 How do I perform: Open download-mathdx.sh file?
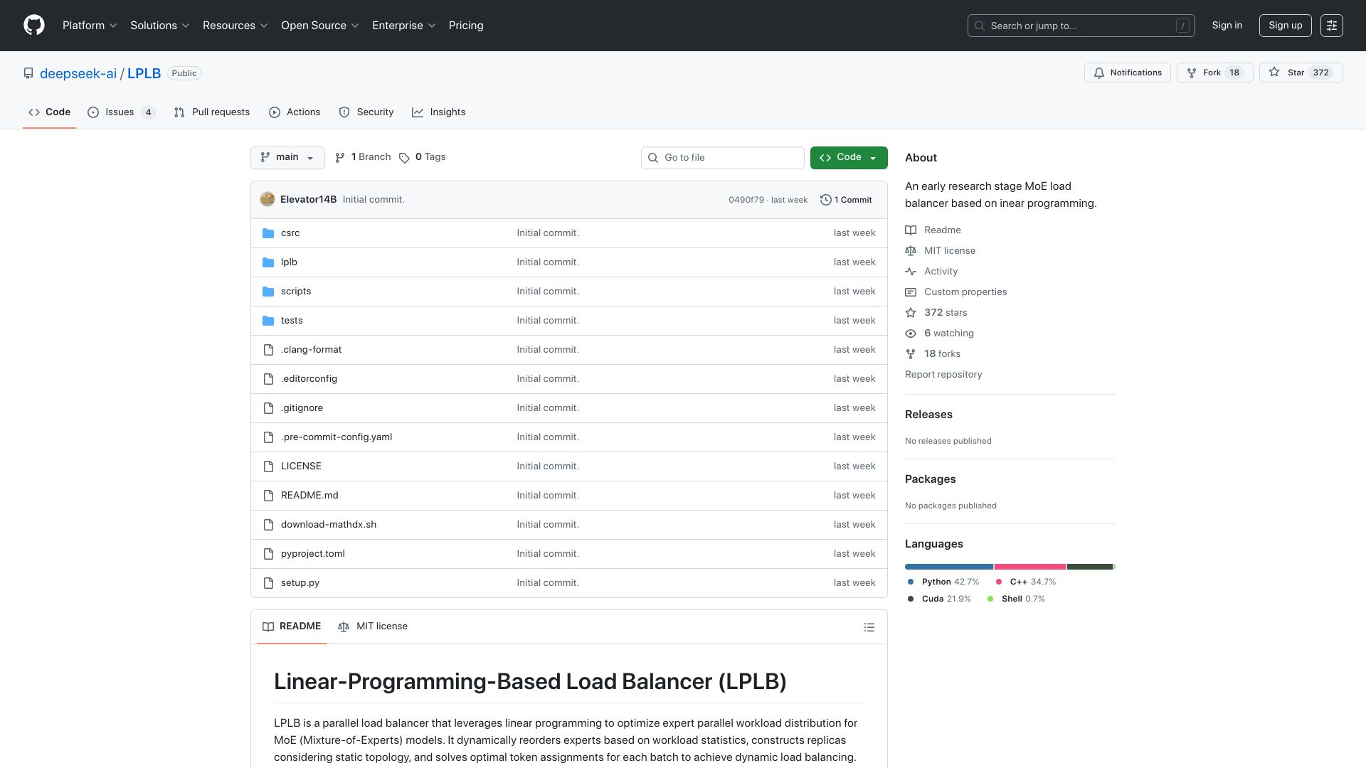click(329, 525)
